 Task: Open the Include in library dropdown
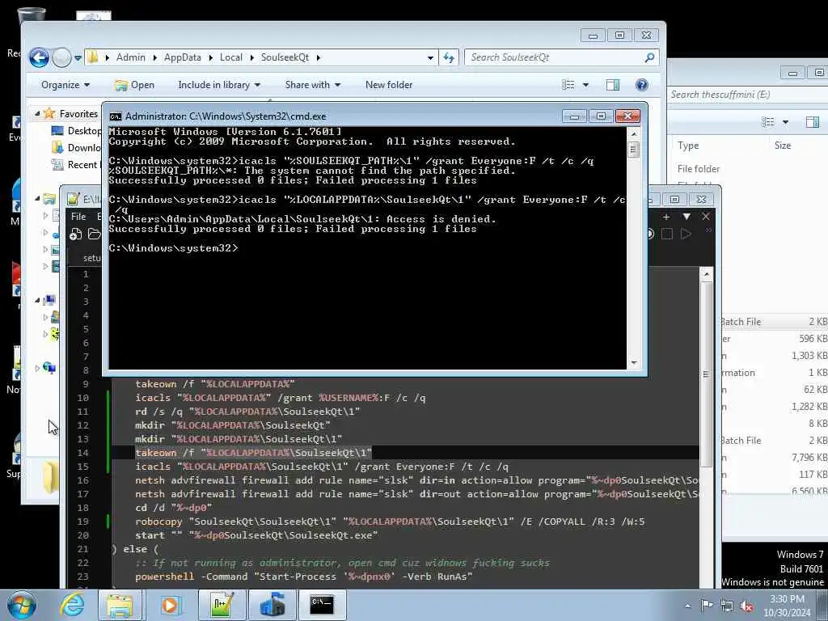(x=219, y=85)
